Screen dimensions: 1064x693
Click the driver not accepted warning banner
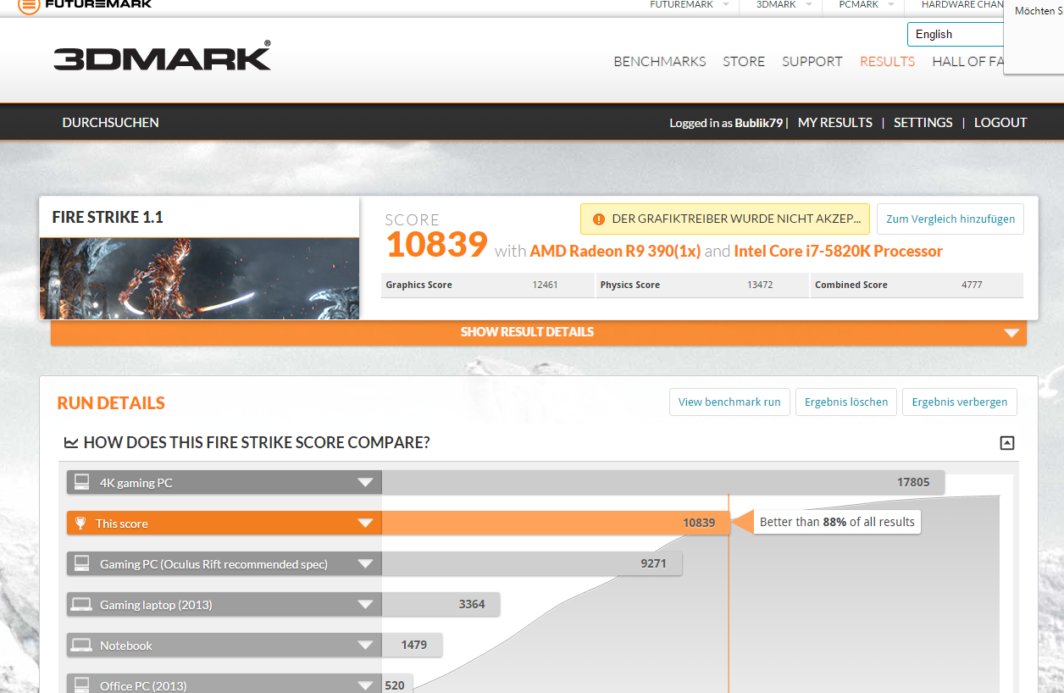click(725, 219)
